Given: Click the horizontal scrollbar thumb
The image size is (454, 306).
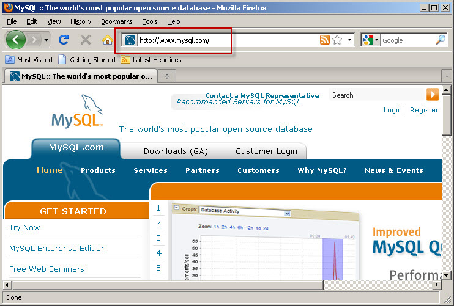Looking at the screenshot, I should (x=168, y=285).
